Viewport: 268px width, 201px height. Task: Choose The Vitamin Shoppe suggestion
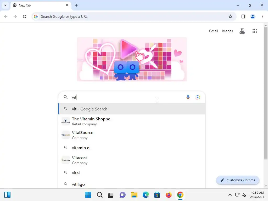tap(132, 121)
